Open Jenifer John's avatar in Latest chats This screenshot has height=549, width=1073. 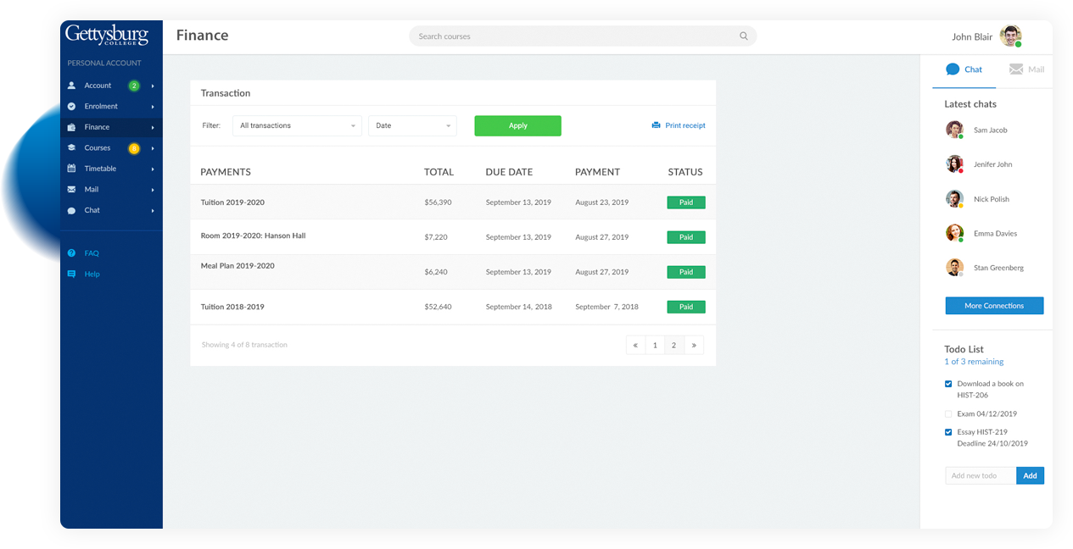[x=955, y=164]
